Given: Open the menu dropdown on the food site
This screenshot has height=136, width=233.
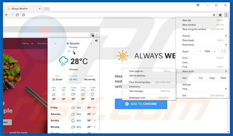Looking at the screenshot, I should (x=27, y=43).
